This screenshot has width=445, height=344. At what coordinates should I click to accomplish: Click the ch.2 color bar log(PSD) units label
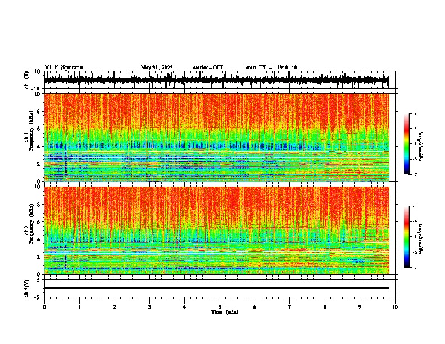pyautogui.click(x=421, y=239)
